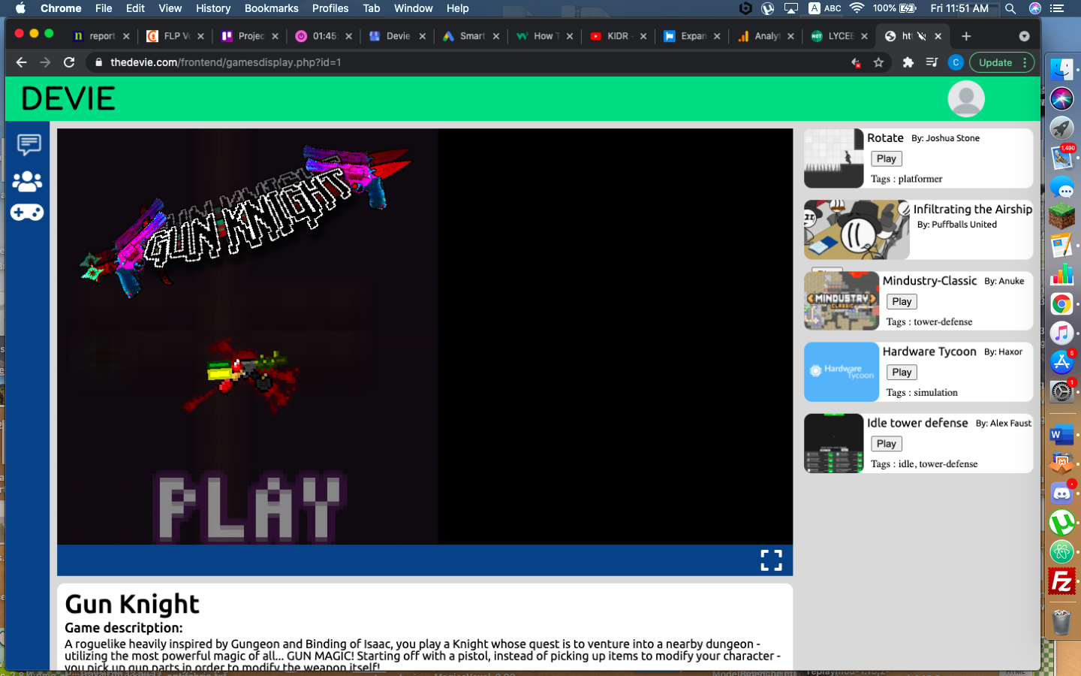The image size is (1081, 676).
Task: Open the Hardware Tycoon thumbnail
Action: coord(842,372)
